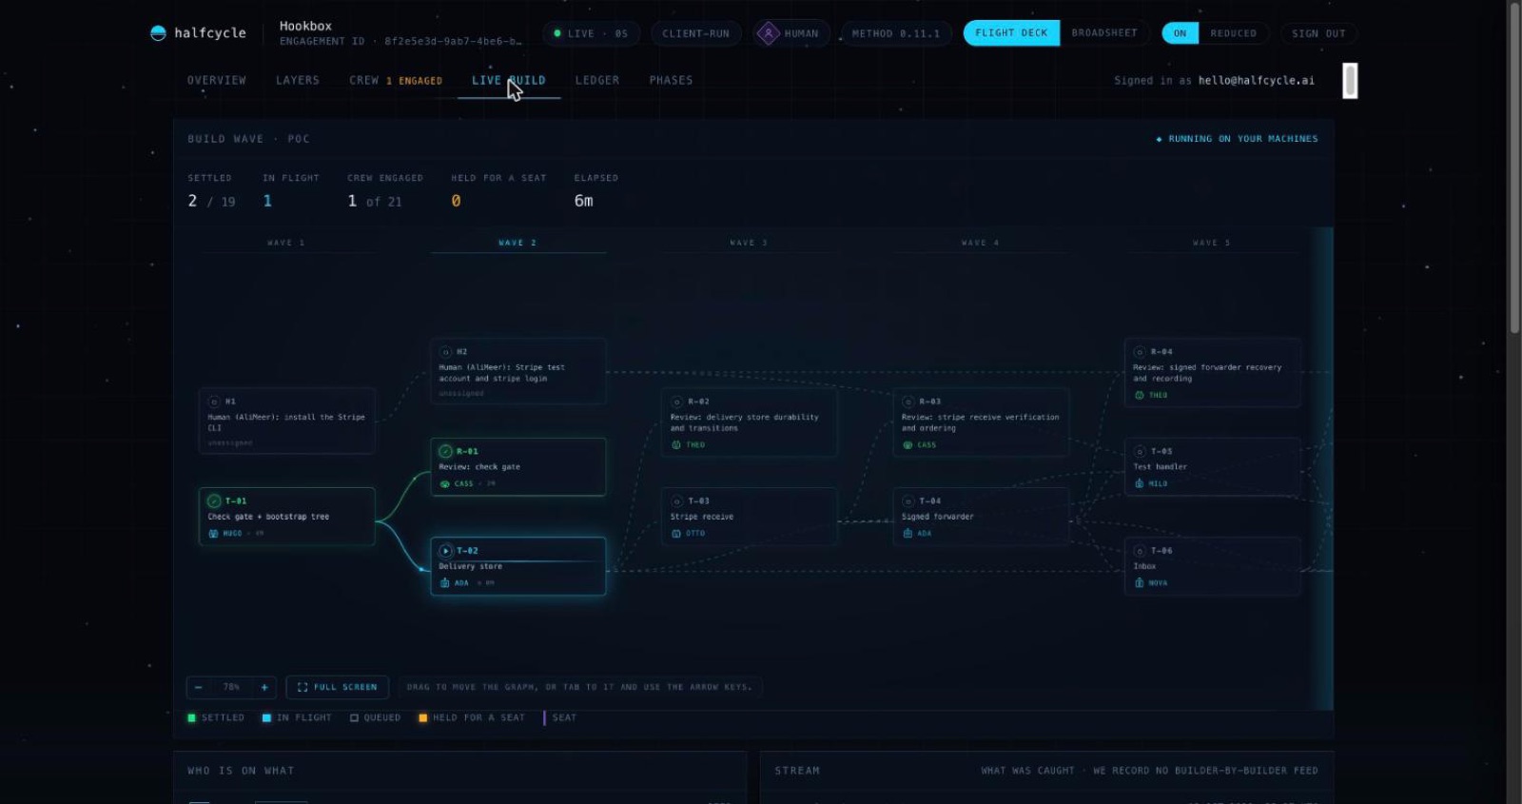1522x804 pixels.
Task: Click the THEO crew icon on R-04
Action: click(x=1139, y=395)
